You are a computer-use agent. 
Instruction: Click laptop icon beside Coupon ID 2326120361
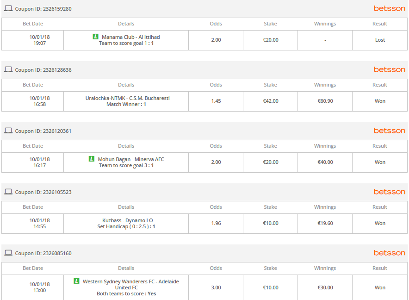[x=8, y=131]
